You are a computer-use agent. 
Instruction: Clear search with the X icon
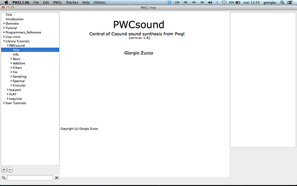[x=57, y=178]
